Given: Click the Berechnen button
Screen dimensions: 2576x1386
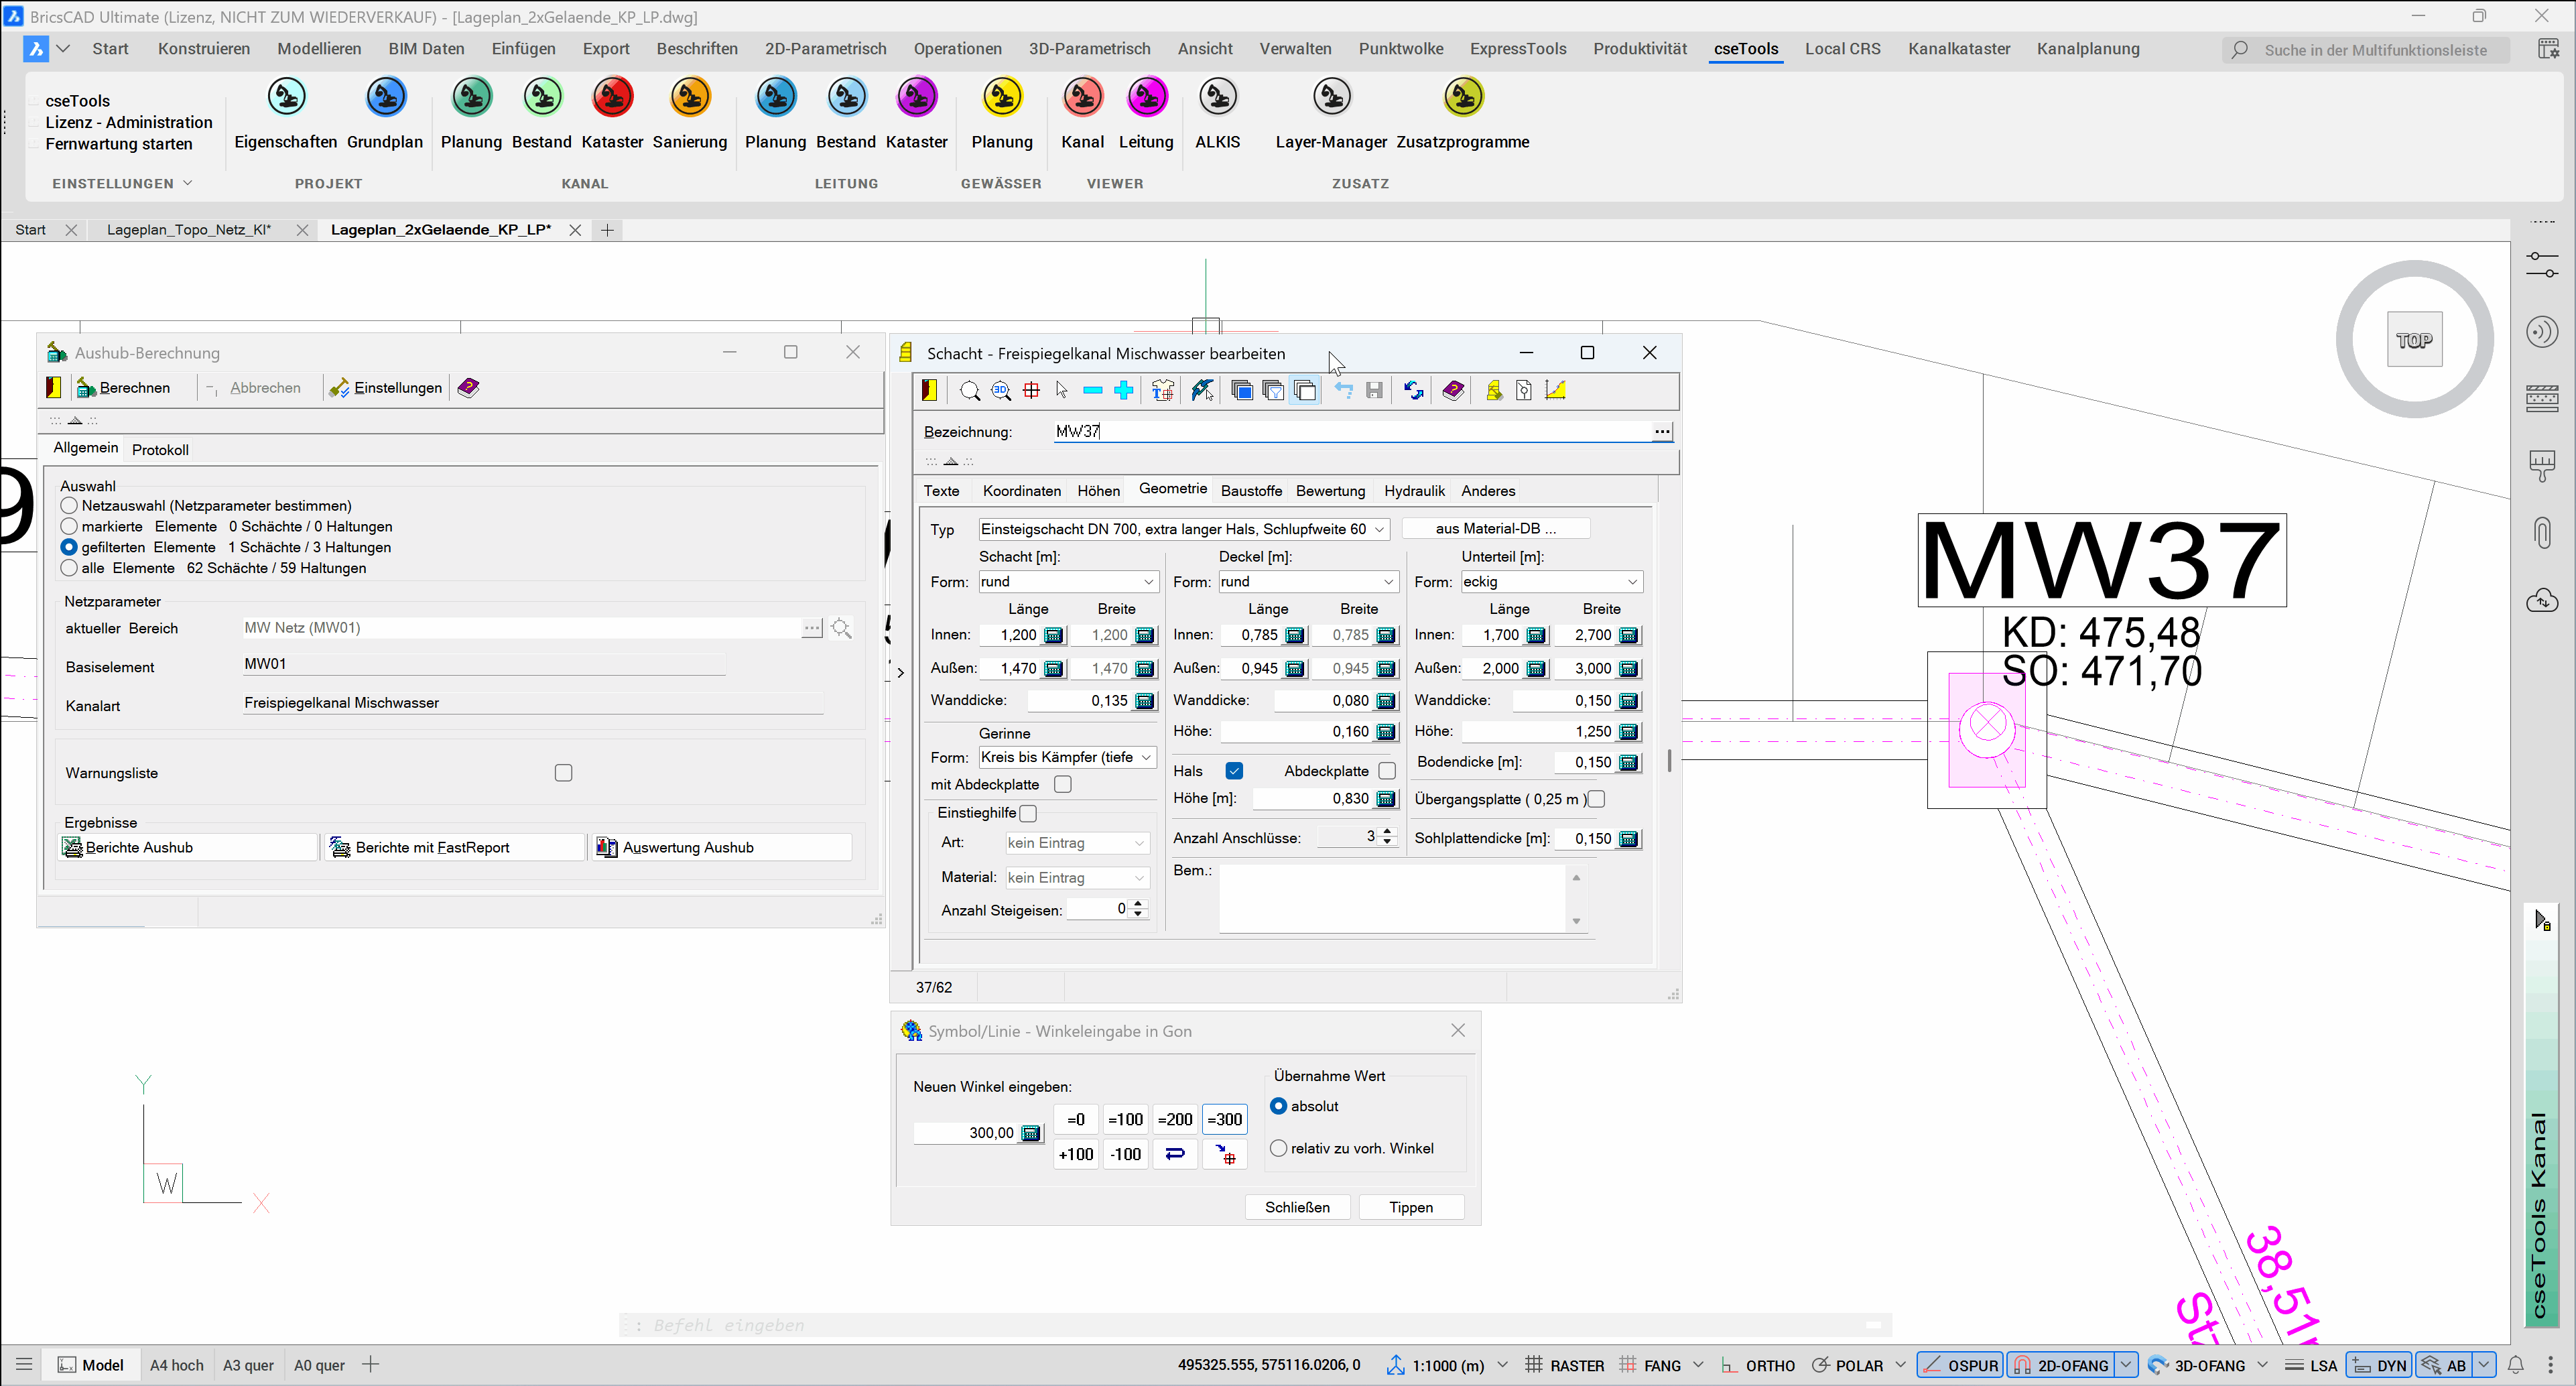Looking at the screenshot, I should coord(123,388).
